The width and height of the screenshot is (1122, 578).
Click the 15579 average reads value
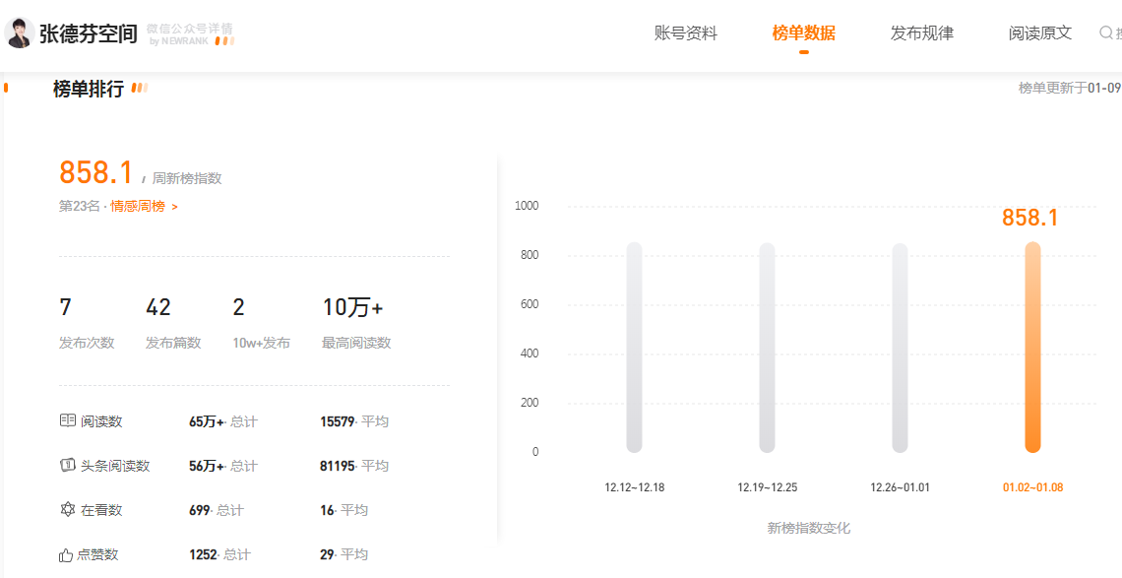[338, 421]
